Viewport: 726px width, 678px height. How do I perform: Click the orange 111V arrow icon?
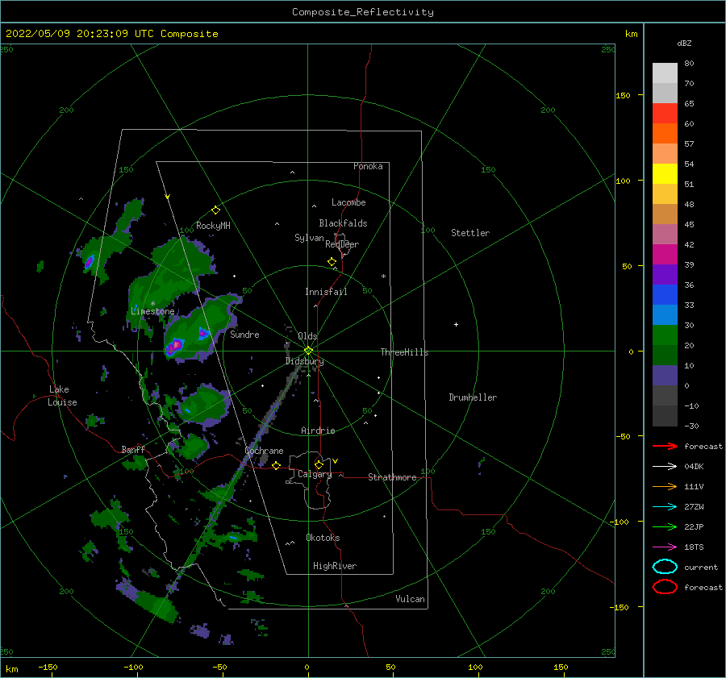[x=665, y=486]
